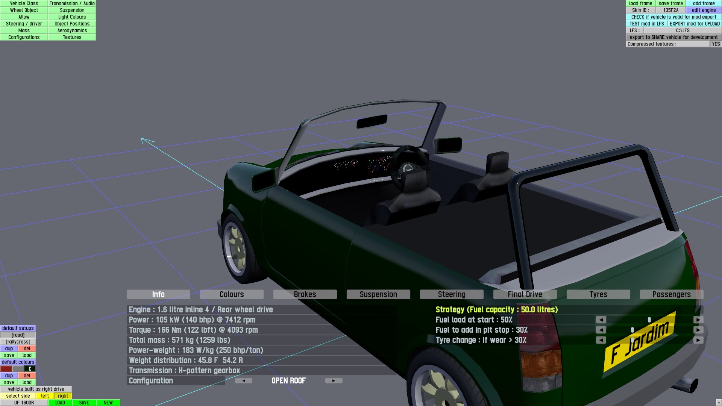Click the plus icon in bottom right corner
This screenshot has width=722, height=406.
[719, 403]
